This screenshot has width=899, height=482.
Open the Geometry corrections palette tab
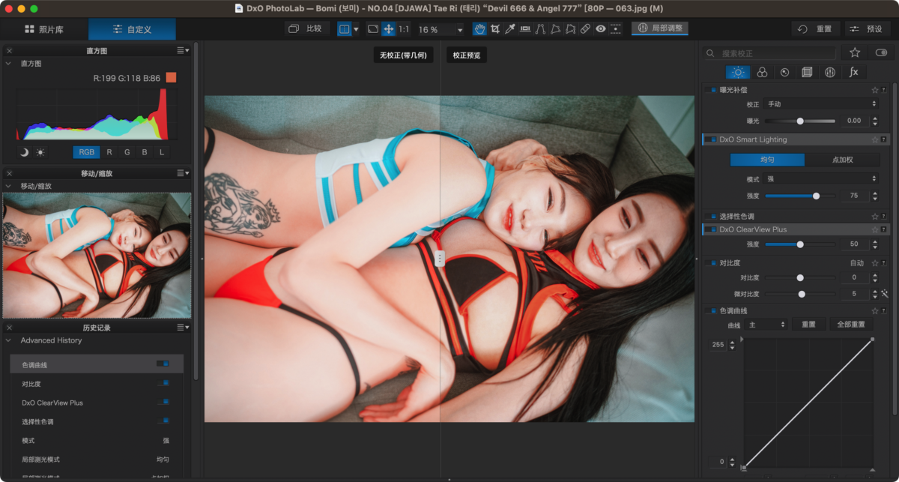(807, 72)
